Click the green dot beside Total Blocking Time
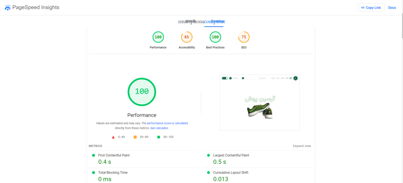This screenshot has width=403, height=183. pyautogui.click(x=93, y=173)
